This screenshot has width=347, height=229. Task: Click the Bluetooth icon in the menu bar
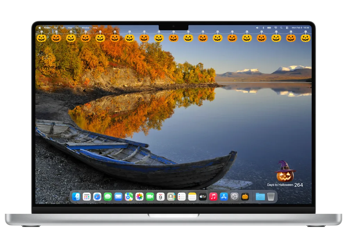coord(263,28)
